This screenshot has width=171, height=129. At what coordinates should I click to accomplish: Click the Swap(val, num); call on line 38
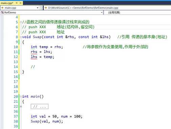point(47,121)
